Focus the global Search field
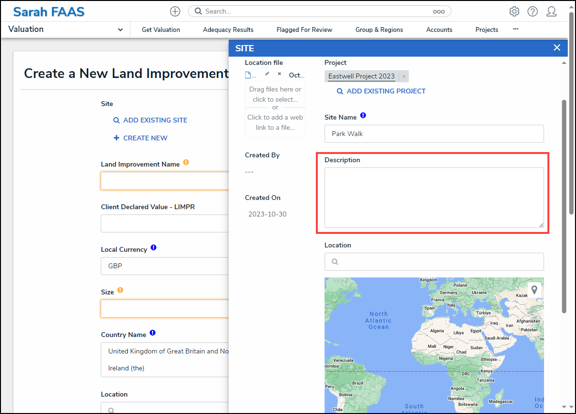The width and height of the screenshot is (576, 414). [x=320, y=11]
